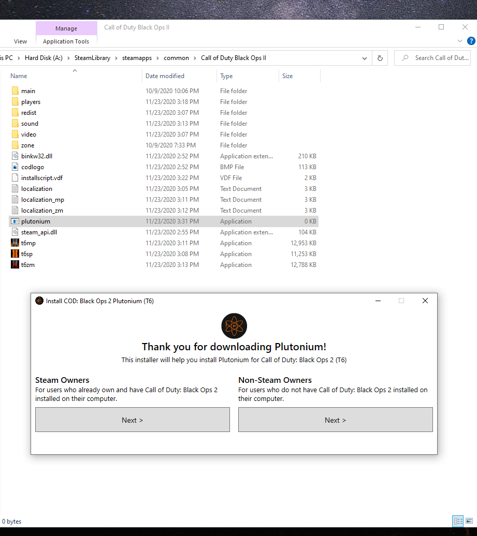
Task: Navigate to common breadcrumb
Action: tap(176, 58)
